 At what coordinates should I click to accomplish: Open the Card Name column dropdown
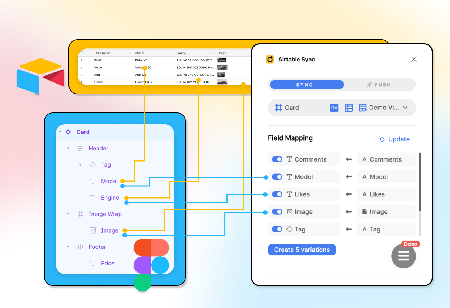[x=130, y=53]
